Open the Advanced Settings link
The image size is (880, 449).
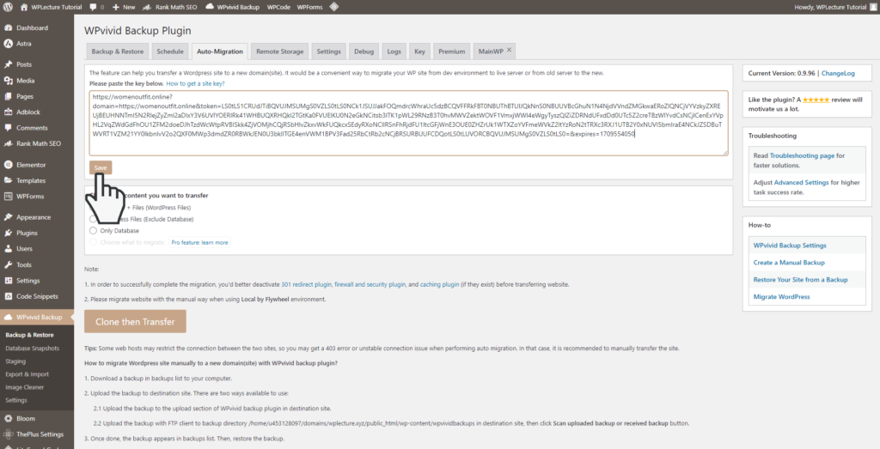pyautogui.click(x=802, y=183)
